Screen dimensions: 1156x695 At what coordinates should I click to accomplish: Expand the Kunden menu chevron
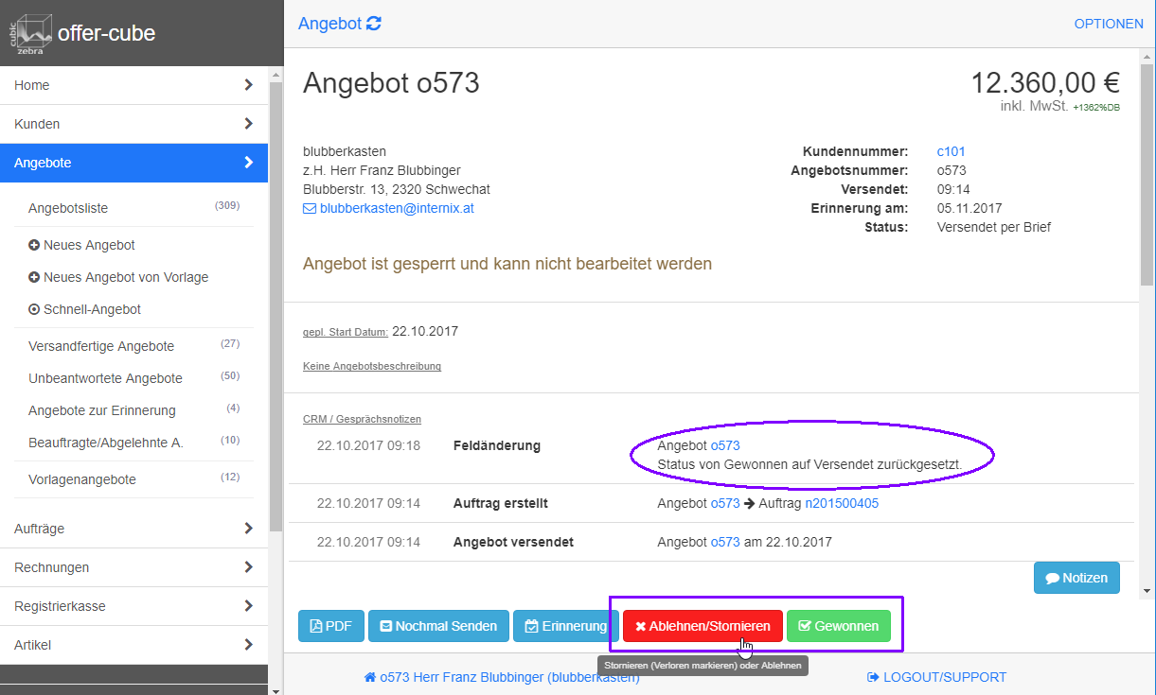coord(248,124)
